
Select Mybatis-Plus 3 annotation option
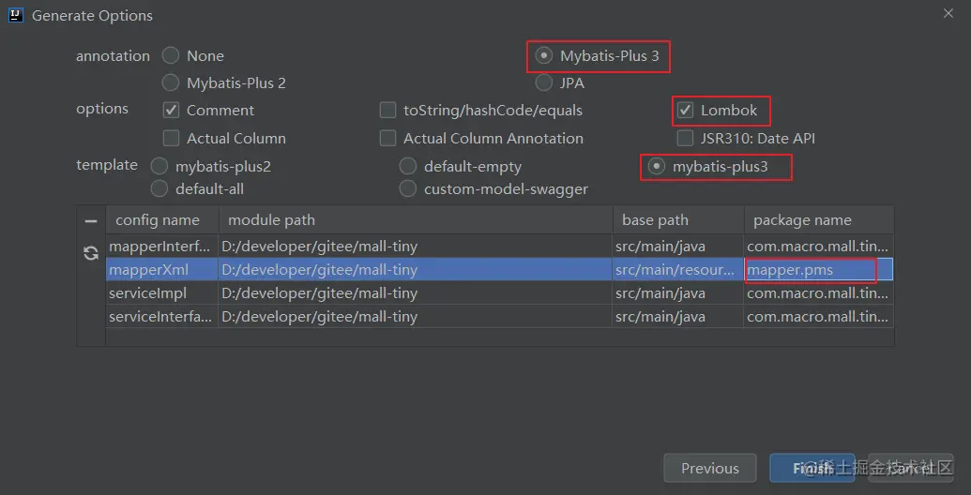point(544,55)
